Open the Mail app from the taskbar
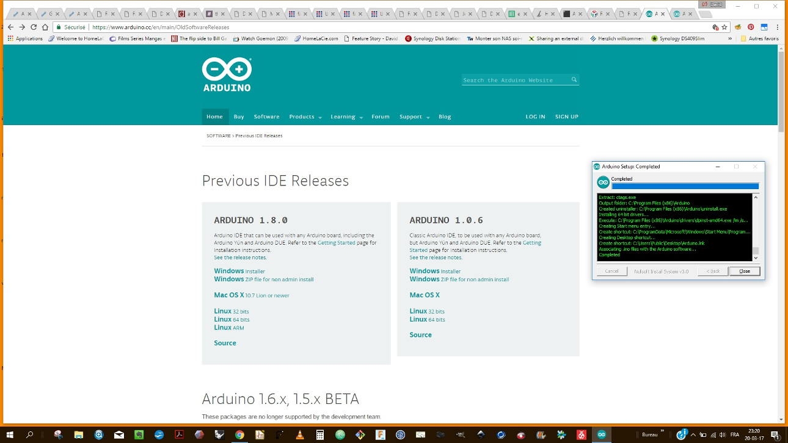 (x=119, y=434)
